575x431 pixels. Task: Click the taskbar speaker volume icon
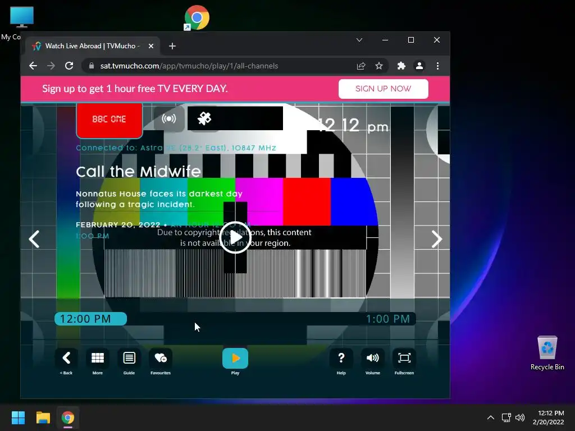tap(520, 418)
